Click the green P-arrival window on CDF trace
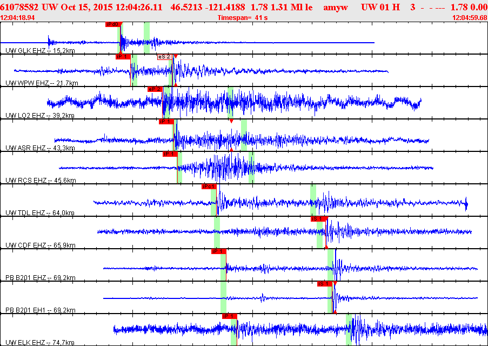488x346 pixels. (x=217, y=232)
